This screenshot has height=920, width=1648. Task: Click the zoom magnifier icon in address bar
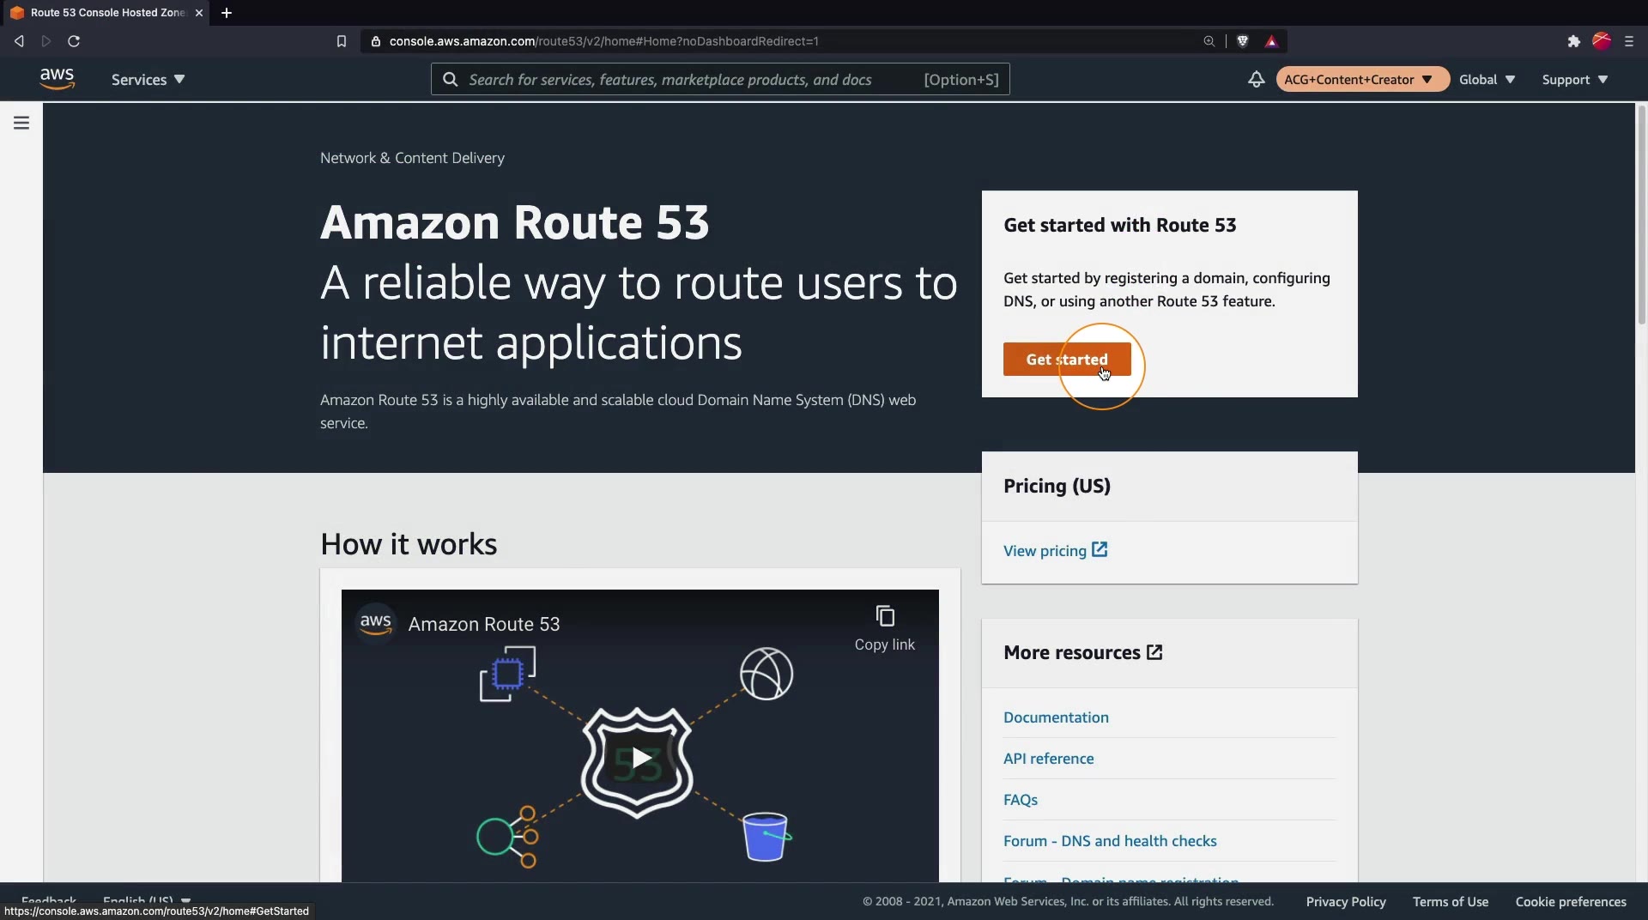tap(1209, 41)
